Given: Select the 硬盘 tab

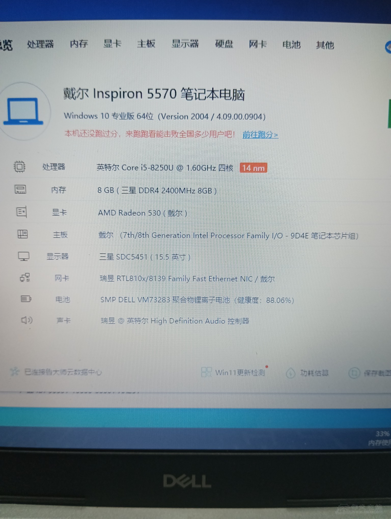Looking at the screenshot, I should pos(224,44).
